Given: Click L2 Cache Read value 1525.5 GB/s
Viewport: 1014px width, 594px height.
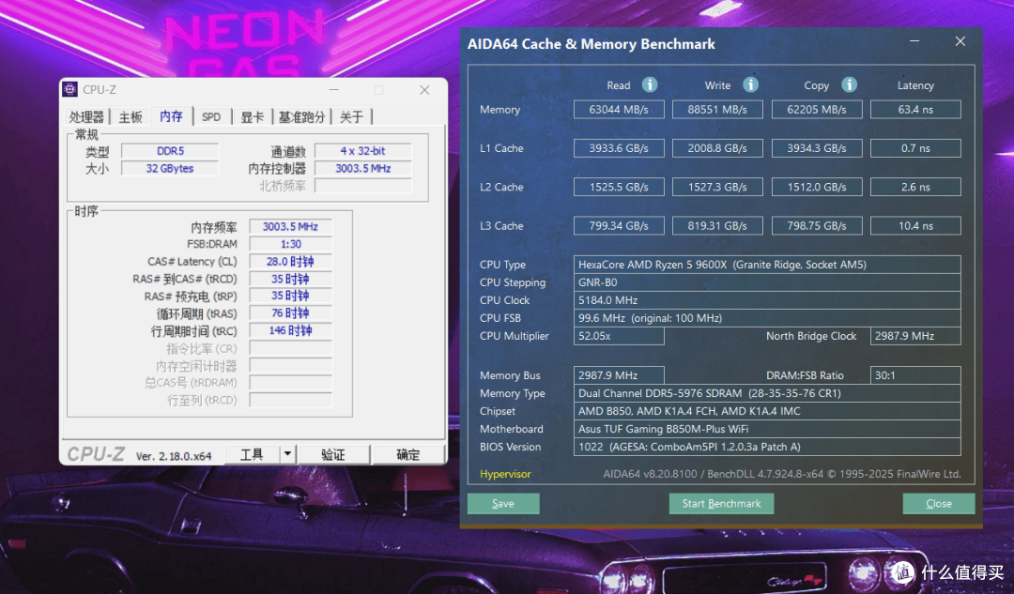Looking at the screenshot, I should [618, 187].
